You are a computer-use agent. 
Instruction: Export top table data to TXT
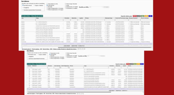tap(150, 16)
